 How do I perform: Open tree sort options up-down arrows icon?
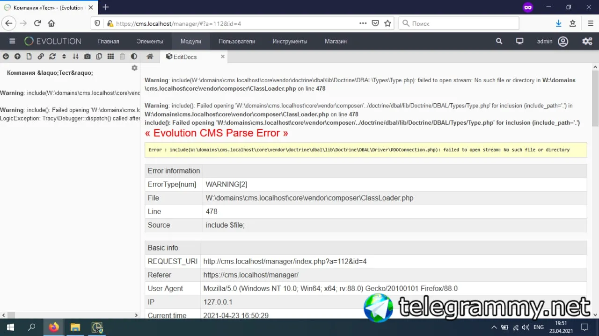tap(64, 57)
